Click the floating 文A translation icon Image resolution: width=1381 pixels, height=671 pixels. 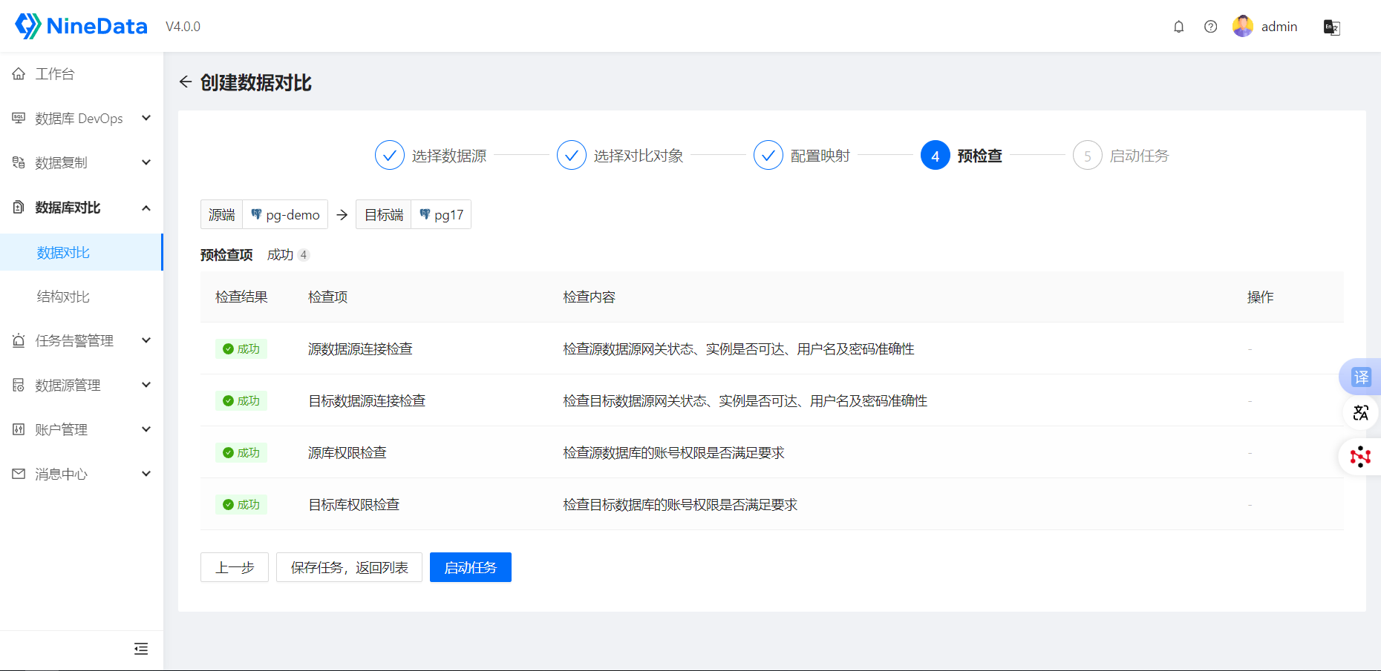tap(1360, 413)
